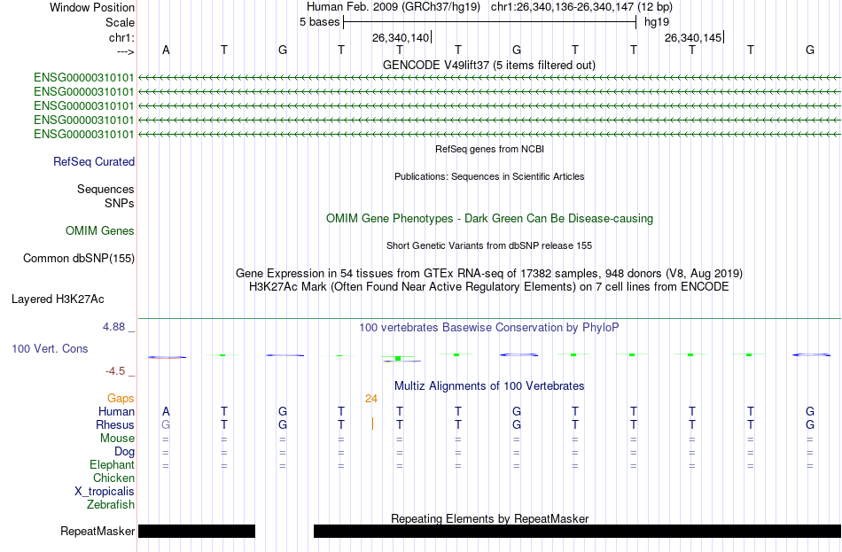Select the Human alignment row label
This screenshot has height=552, width=842.
116,411
